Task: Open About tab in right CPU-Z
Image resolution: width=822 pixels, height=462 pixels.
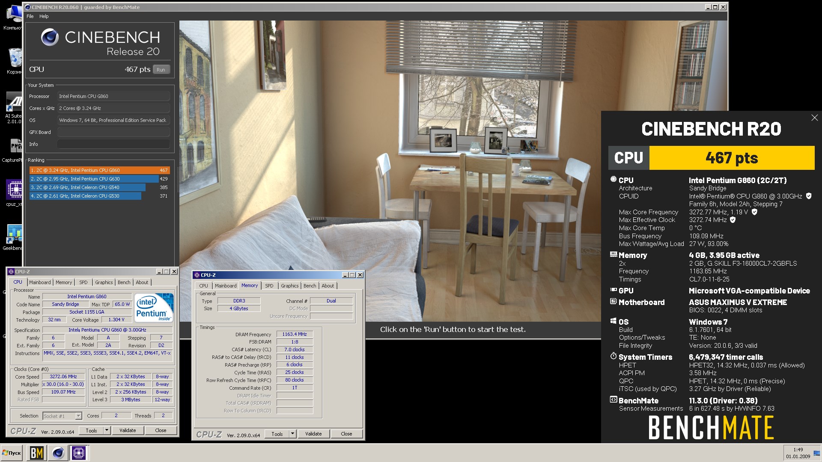Action: tap(328, 286)
